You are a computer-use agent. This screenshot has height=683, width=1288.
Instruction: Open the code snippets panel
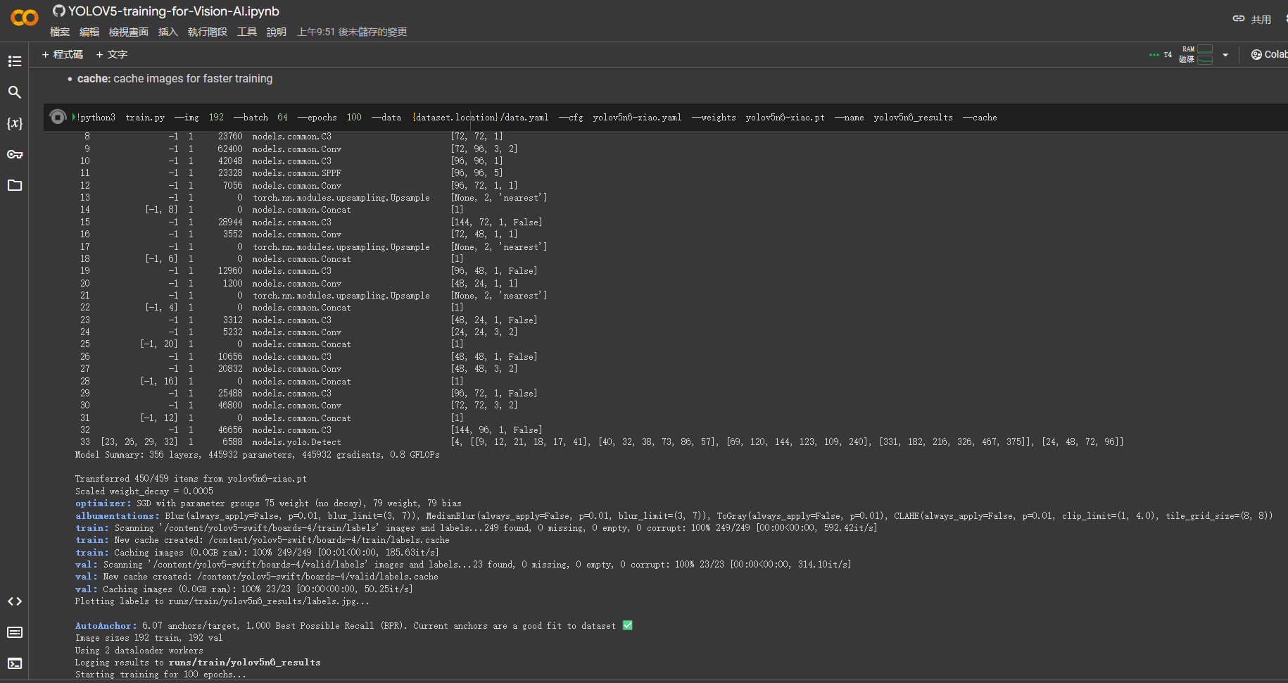[x=15, y=601]
